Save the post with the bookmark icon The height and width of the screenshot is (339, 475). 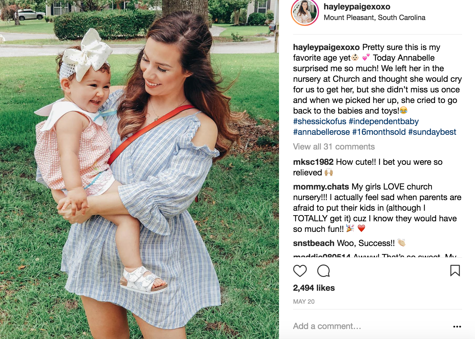pyautogui.click(x=455, y=271)
